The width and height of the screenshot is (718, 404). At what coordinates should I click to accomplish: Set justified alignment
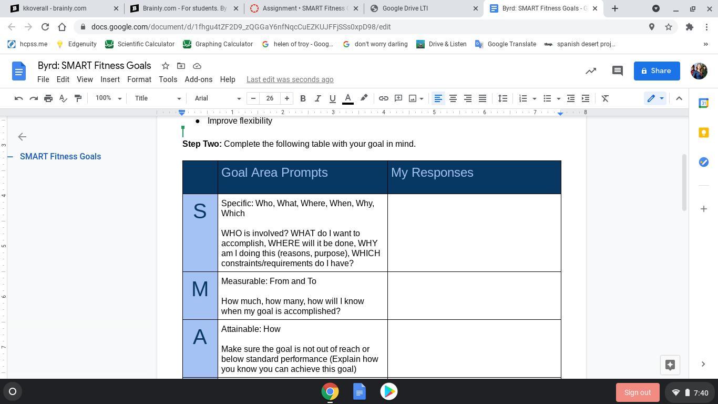(482, 98)
